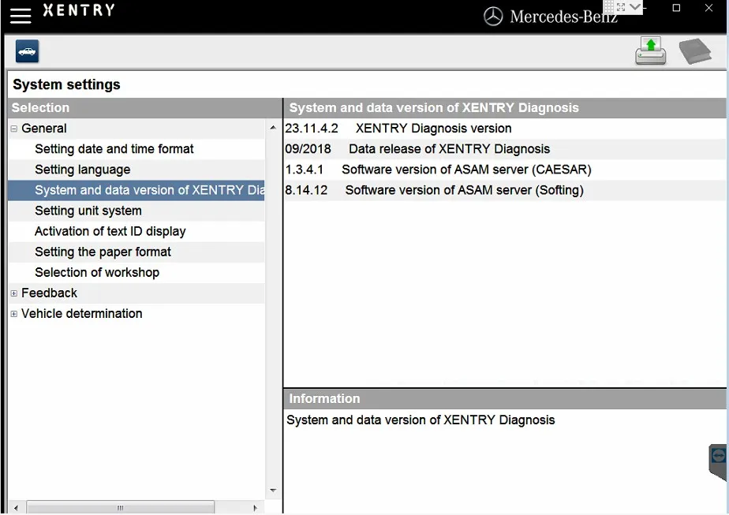Click the System settings heading
This screenshot has height=515, width=729.
click(66, 84)
